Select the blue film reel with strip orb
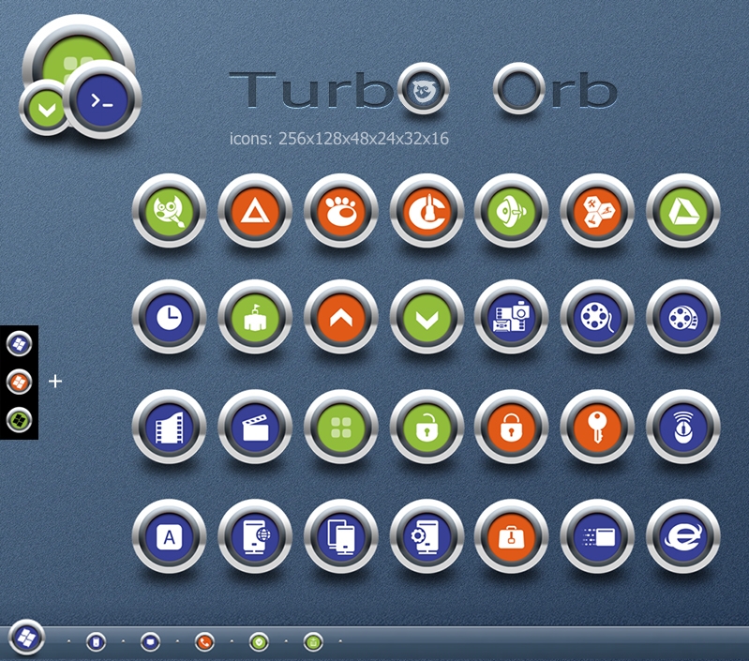 pos(683,317)
